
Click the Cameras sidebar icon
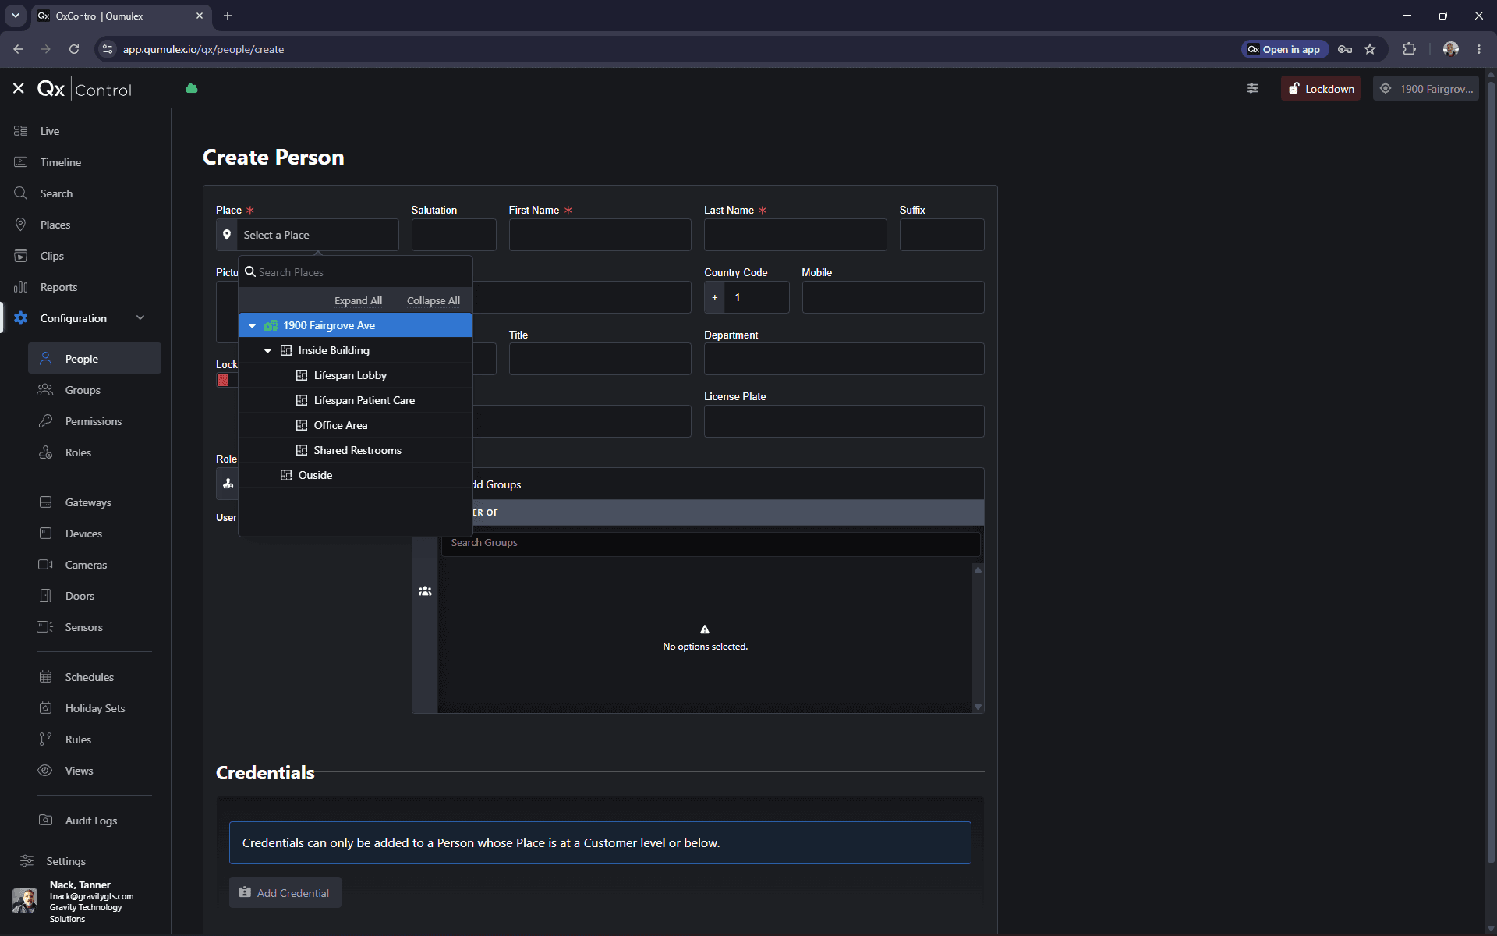click(x=45, y=565)
